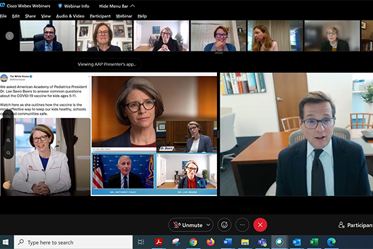Click the Viewing AAP Presenter's app pill
This screenshot has height=249, width=373.
click(x=107, y=64)
